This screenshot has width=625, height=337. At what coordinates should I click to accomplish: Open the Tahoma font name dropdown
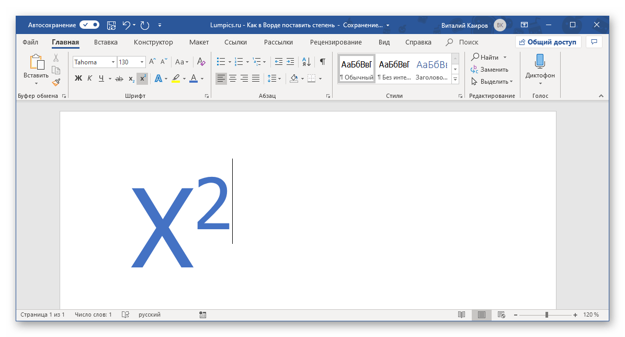[x=113, y=62]
